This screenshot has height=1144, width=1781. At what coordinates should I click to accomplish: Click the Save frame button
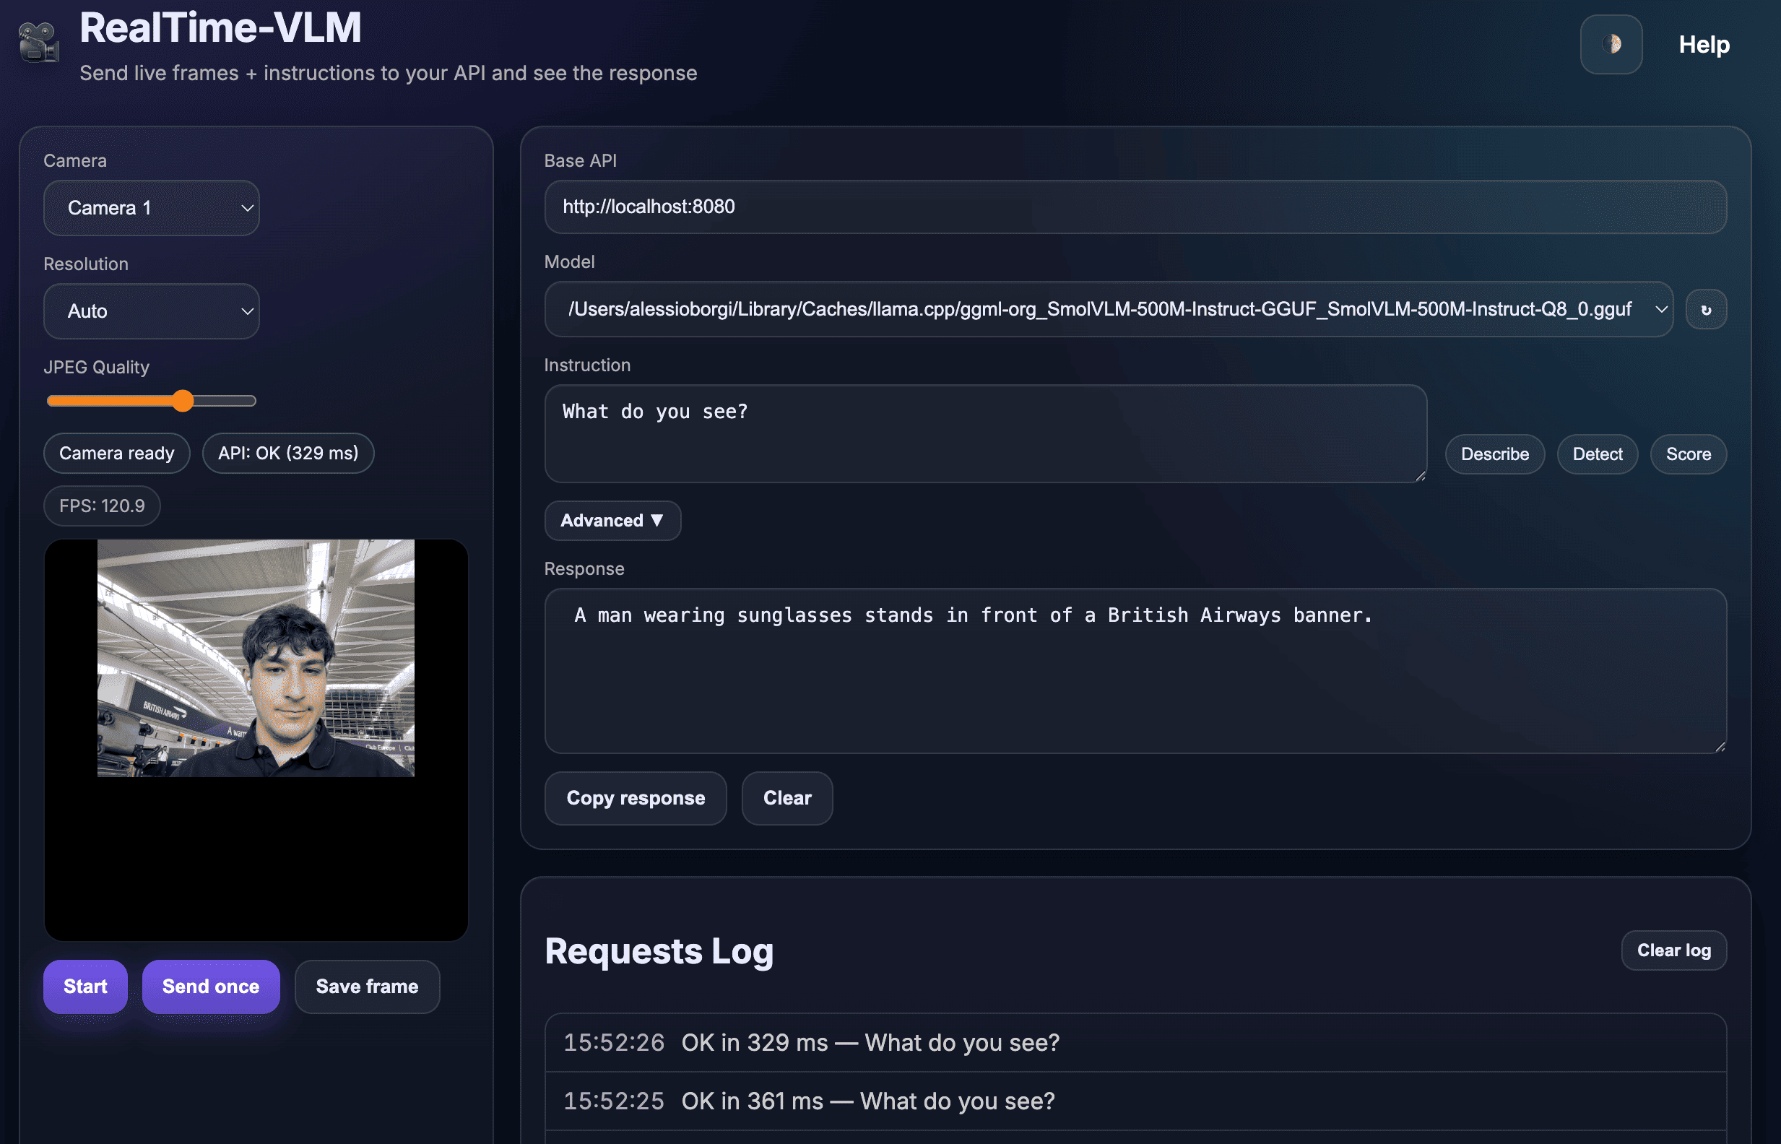[367, 987]
